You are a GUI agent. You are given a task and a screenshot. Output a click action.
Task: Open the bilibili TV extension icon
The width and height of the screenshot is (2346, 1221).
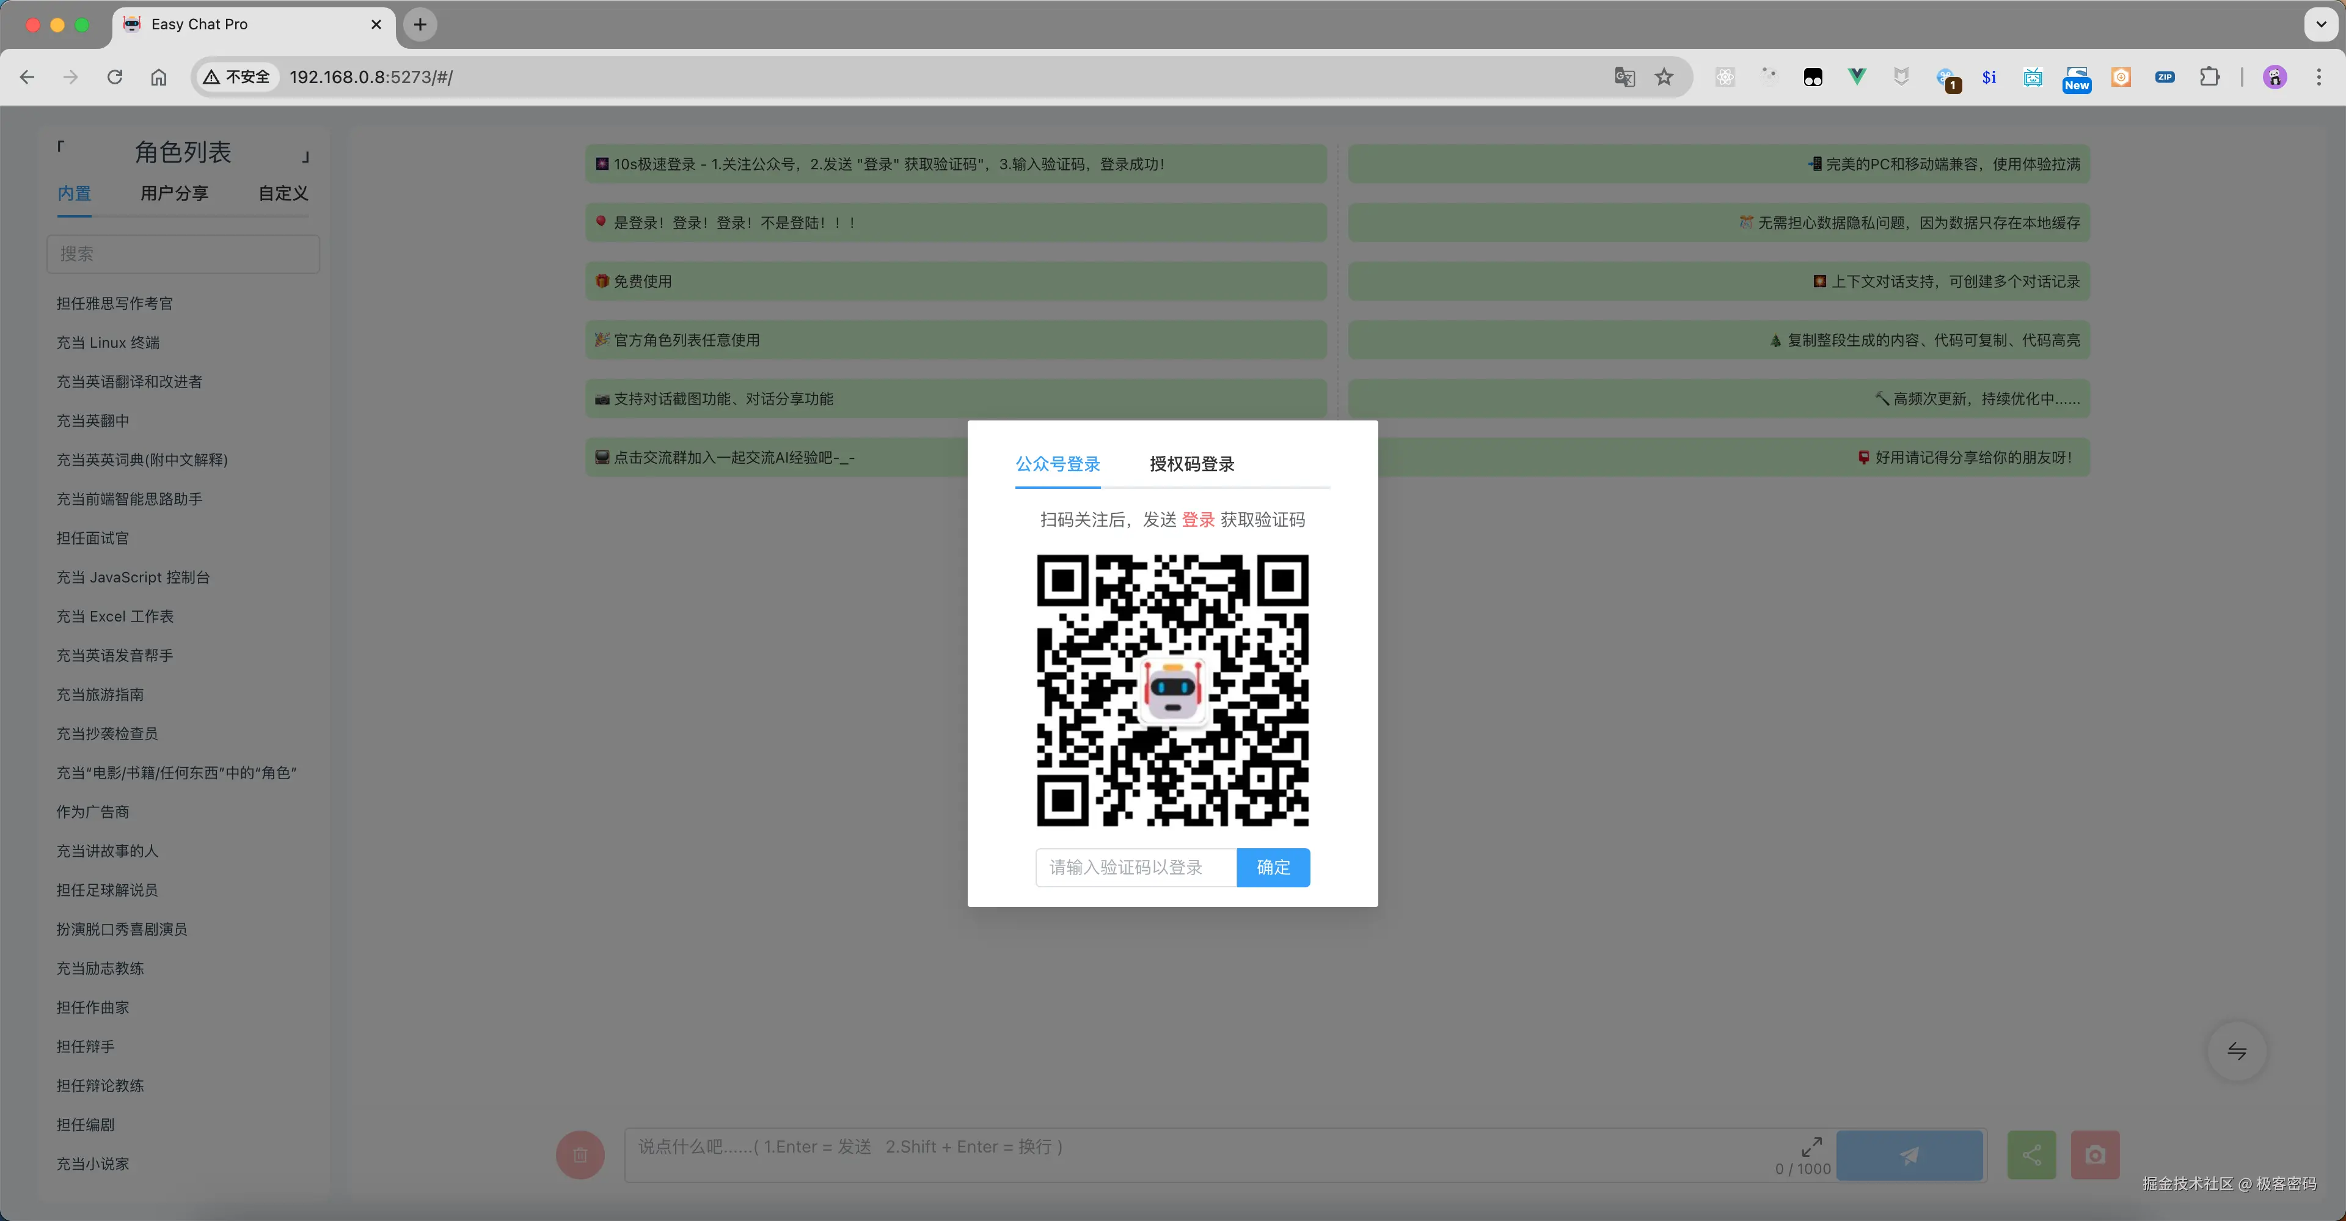point(2033,78)
